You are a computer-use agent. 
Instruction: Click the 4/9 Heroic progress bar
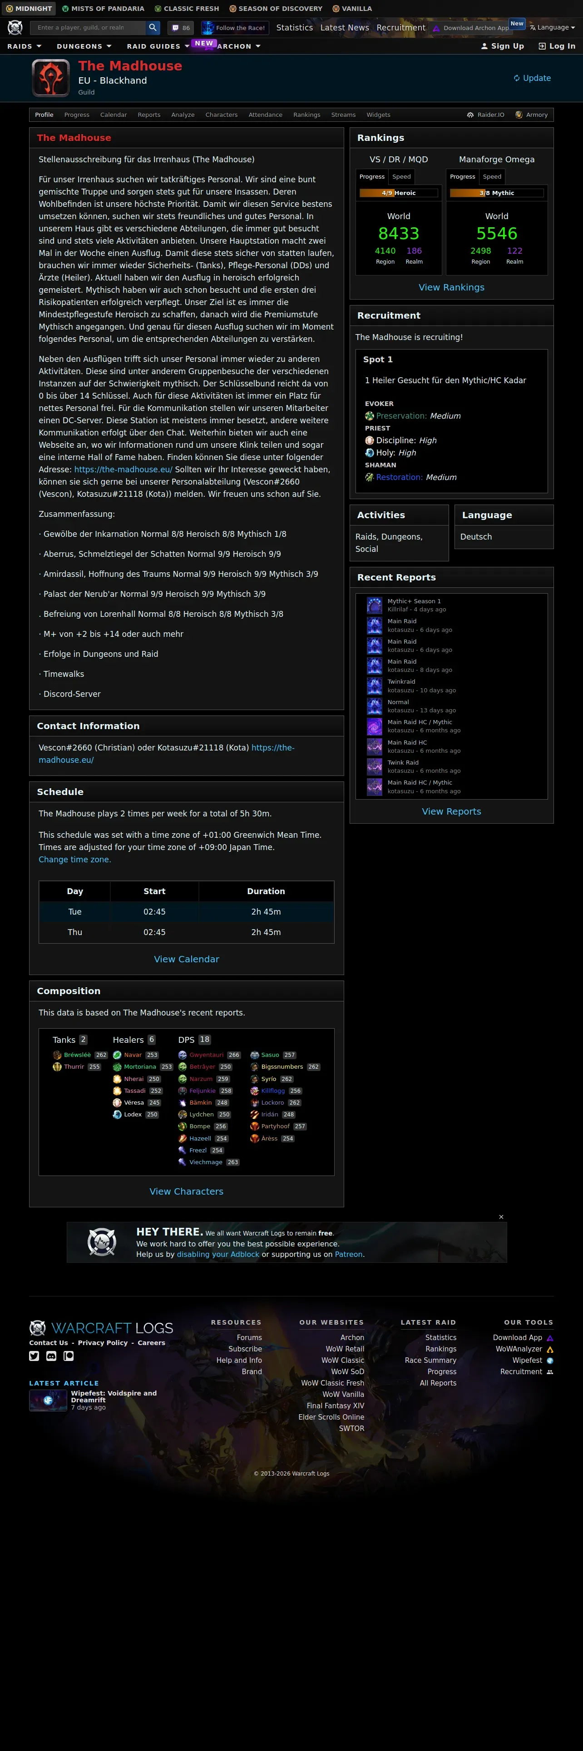click(398, 193)
